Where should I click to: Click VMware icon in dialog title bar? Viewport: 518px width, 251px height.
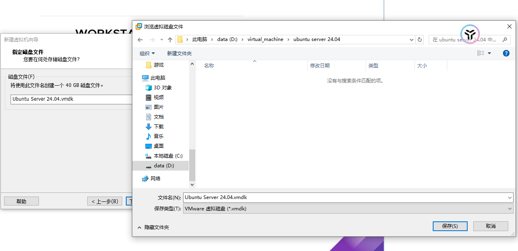click(x=138, y=26)
